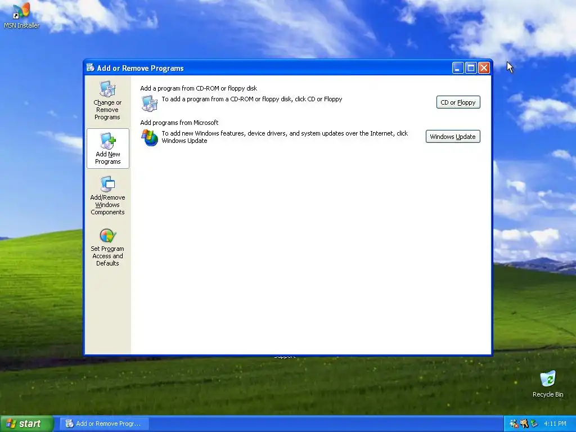576x432 pixels.
Task: Select the Recycle Bin desktop icon
Action: pyautogui.click(x=548, y=384)
